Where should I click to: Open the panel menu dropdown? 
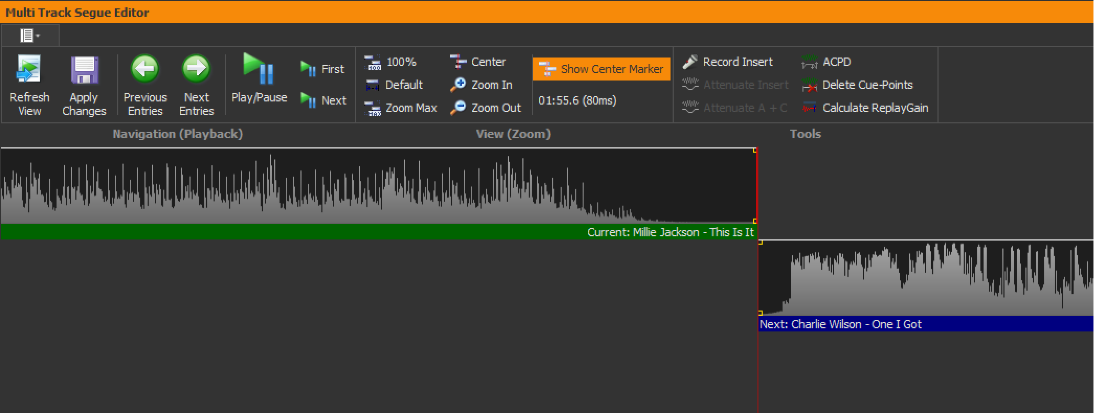click(30, 36)
